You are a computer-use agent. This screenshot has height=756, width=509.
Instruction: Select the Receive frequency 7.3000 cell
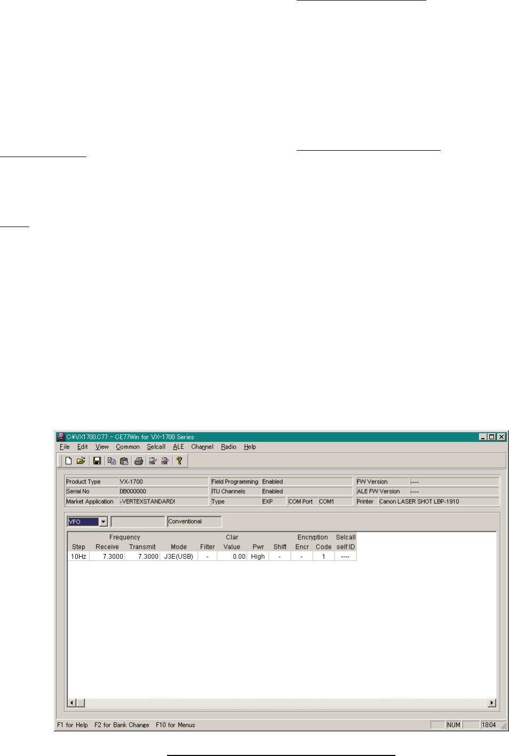pyautogui.click(x=107, y=556)
